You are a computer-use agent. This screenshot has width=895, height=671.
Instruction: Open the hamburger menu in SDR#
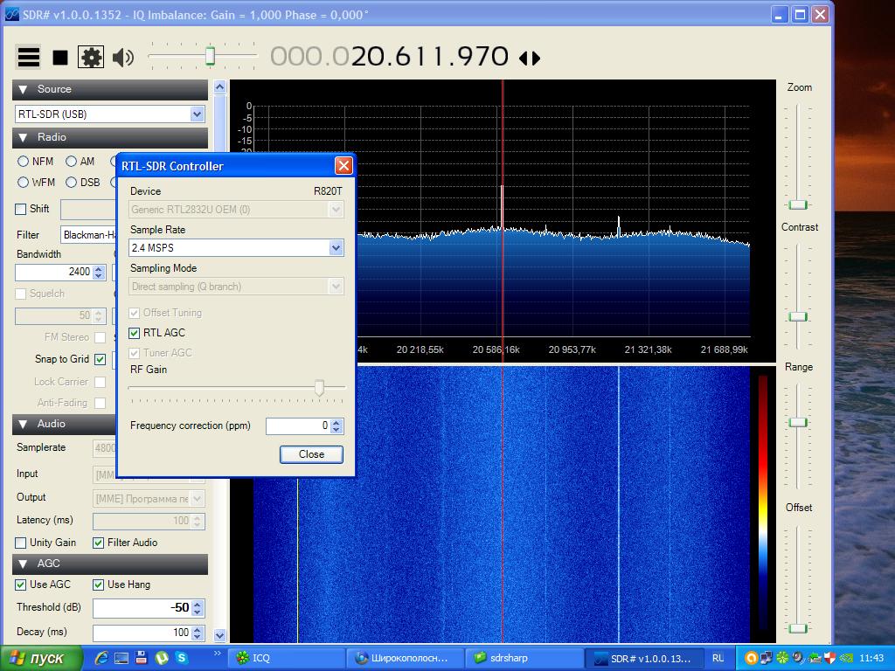click(x=28, y=57)
